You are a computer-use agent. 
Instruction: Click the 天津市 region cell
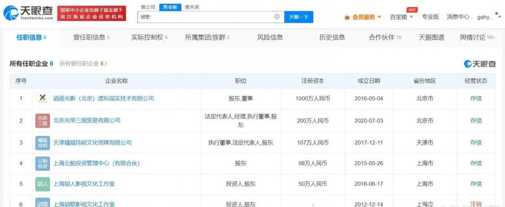tap(425, 142)
